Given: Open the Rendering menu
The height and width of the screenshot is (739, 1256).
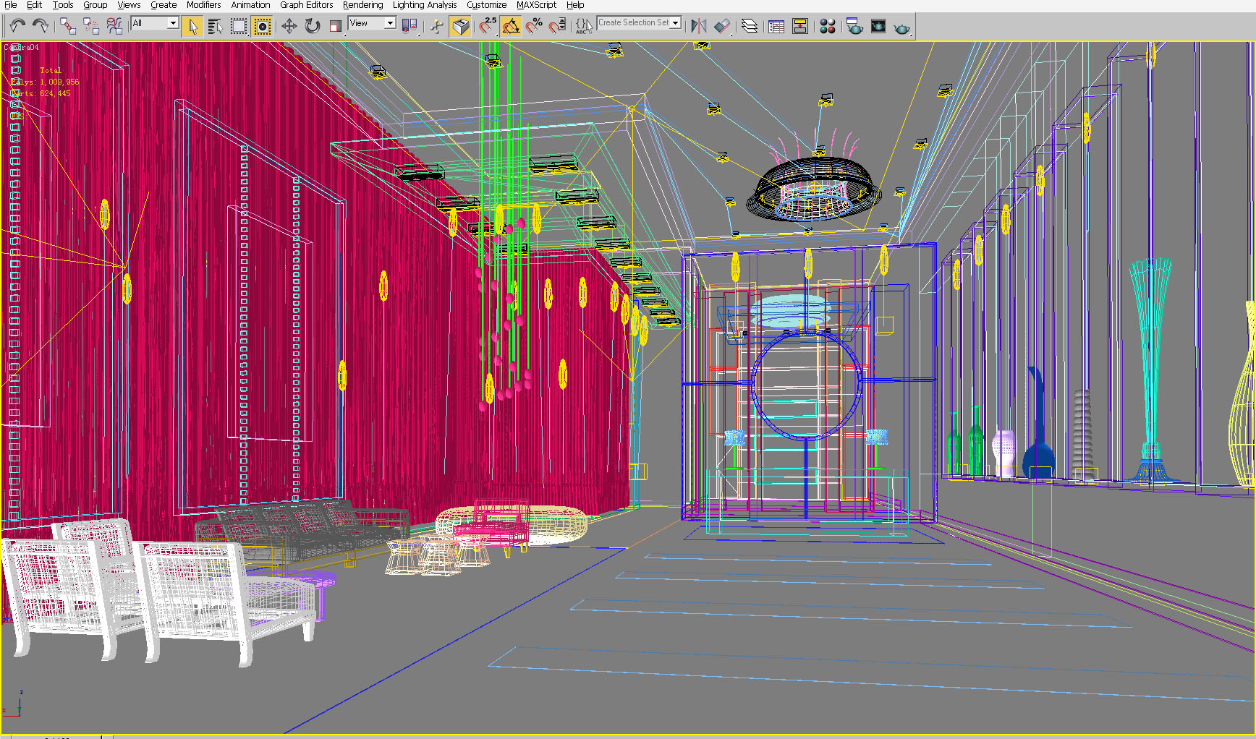Looking at the screenshot, I should [x=362, y=5].
